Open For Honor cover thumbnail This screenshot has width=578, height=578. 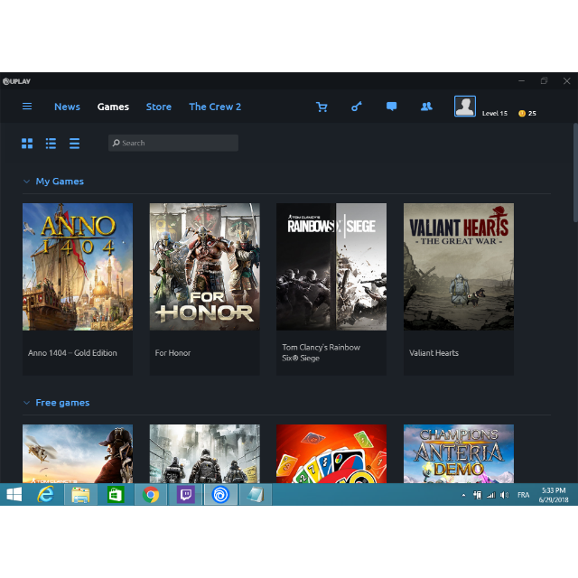tap(205, 266)
